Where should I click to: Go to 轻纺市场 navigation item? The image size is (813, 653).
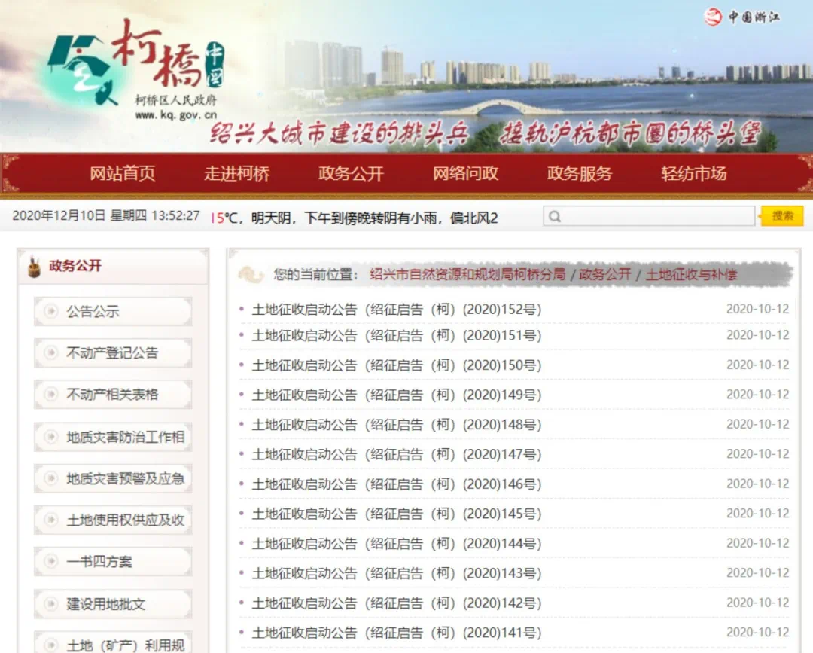click(x=693, y=173)
